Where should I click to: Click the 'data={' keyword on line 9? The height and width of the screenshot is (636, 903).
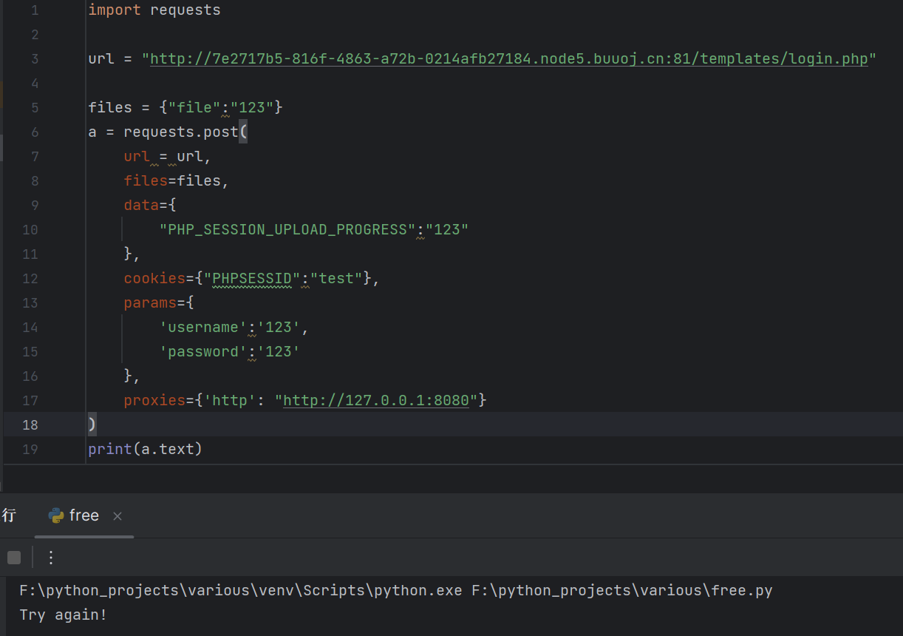[x=150, y=205]
